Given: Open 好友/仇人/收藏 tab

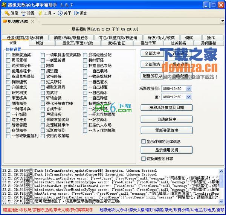Looking at the screenshot, I should (161, 38).
